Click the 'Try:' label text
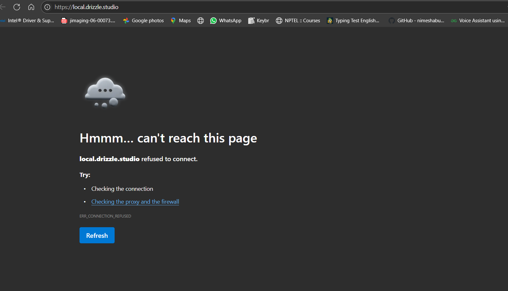508x291 pixels. [85, 175]
